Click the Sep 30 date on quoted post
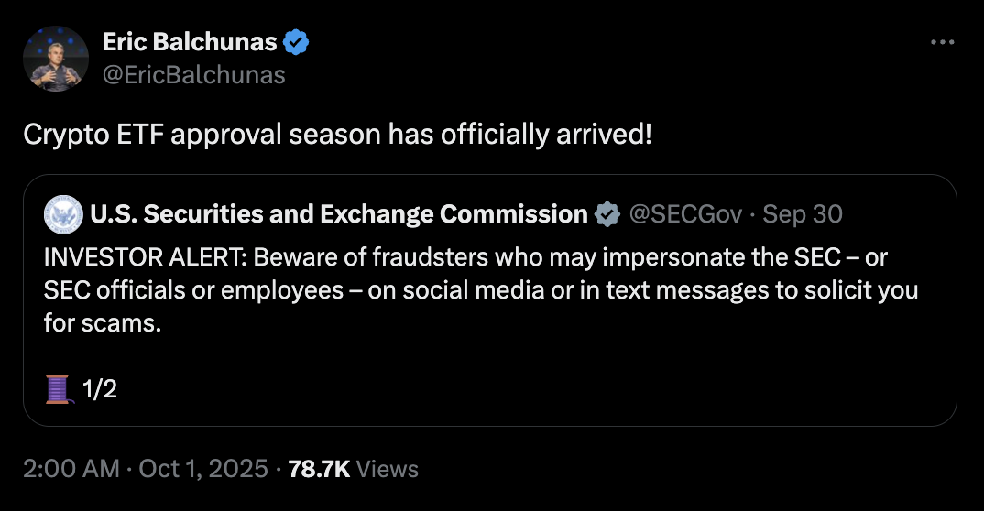This screenshot has height=511, width=984. [x=803, y=214]
